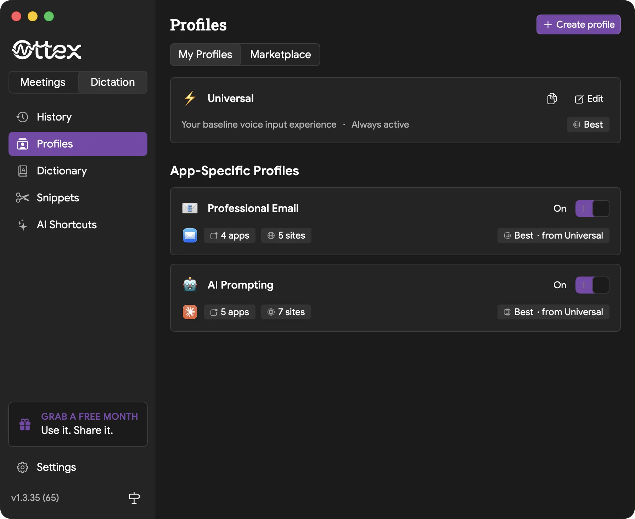Viewport: 635px width, 519px height.
Task: Click the History label in sidebar
Action: pyautogui.click(x=54, y=117)
